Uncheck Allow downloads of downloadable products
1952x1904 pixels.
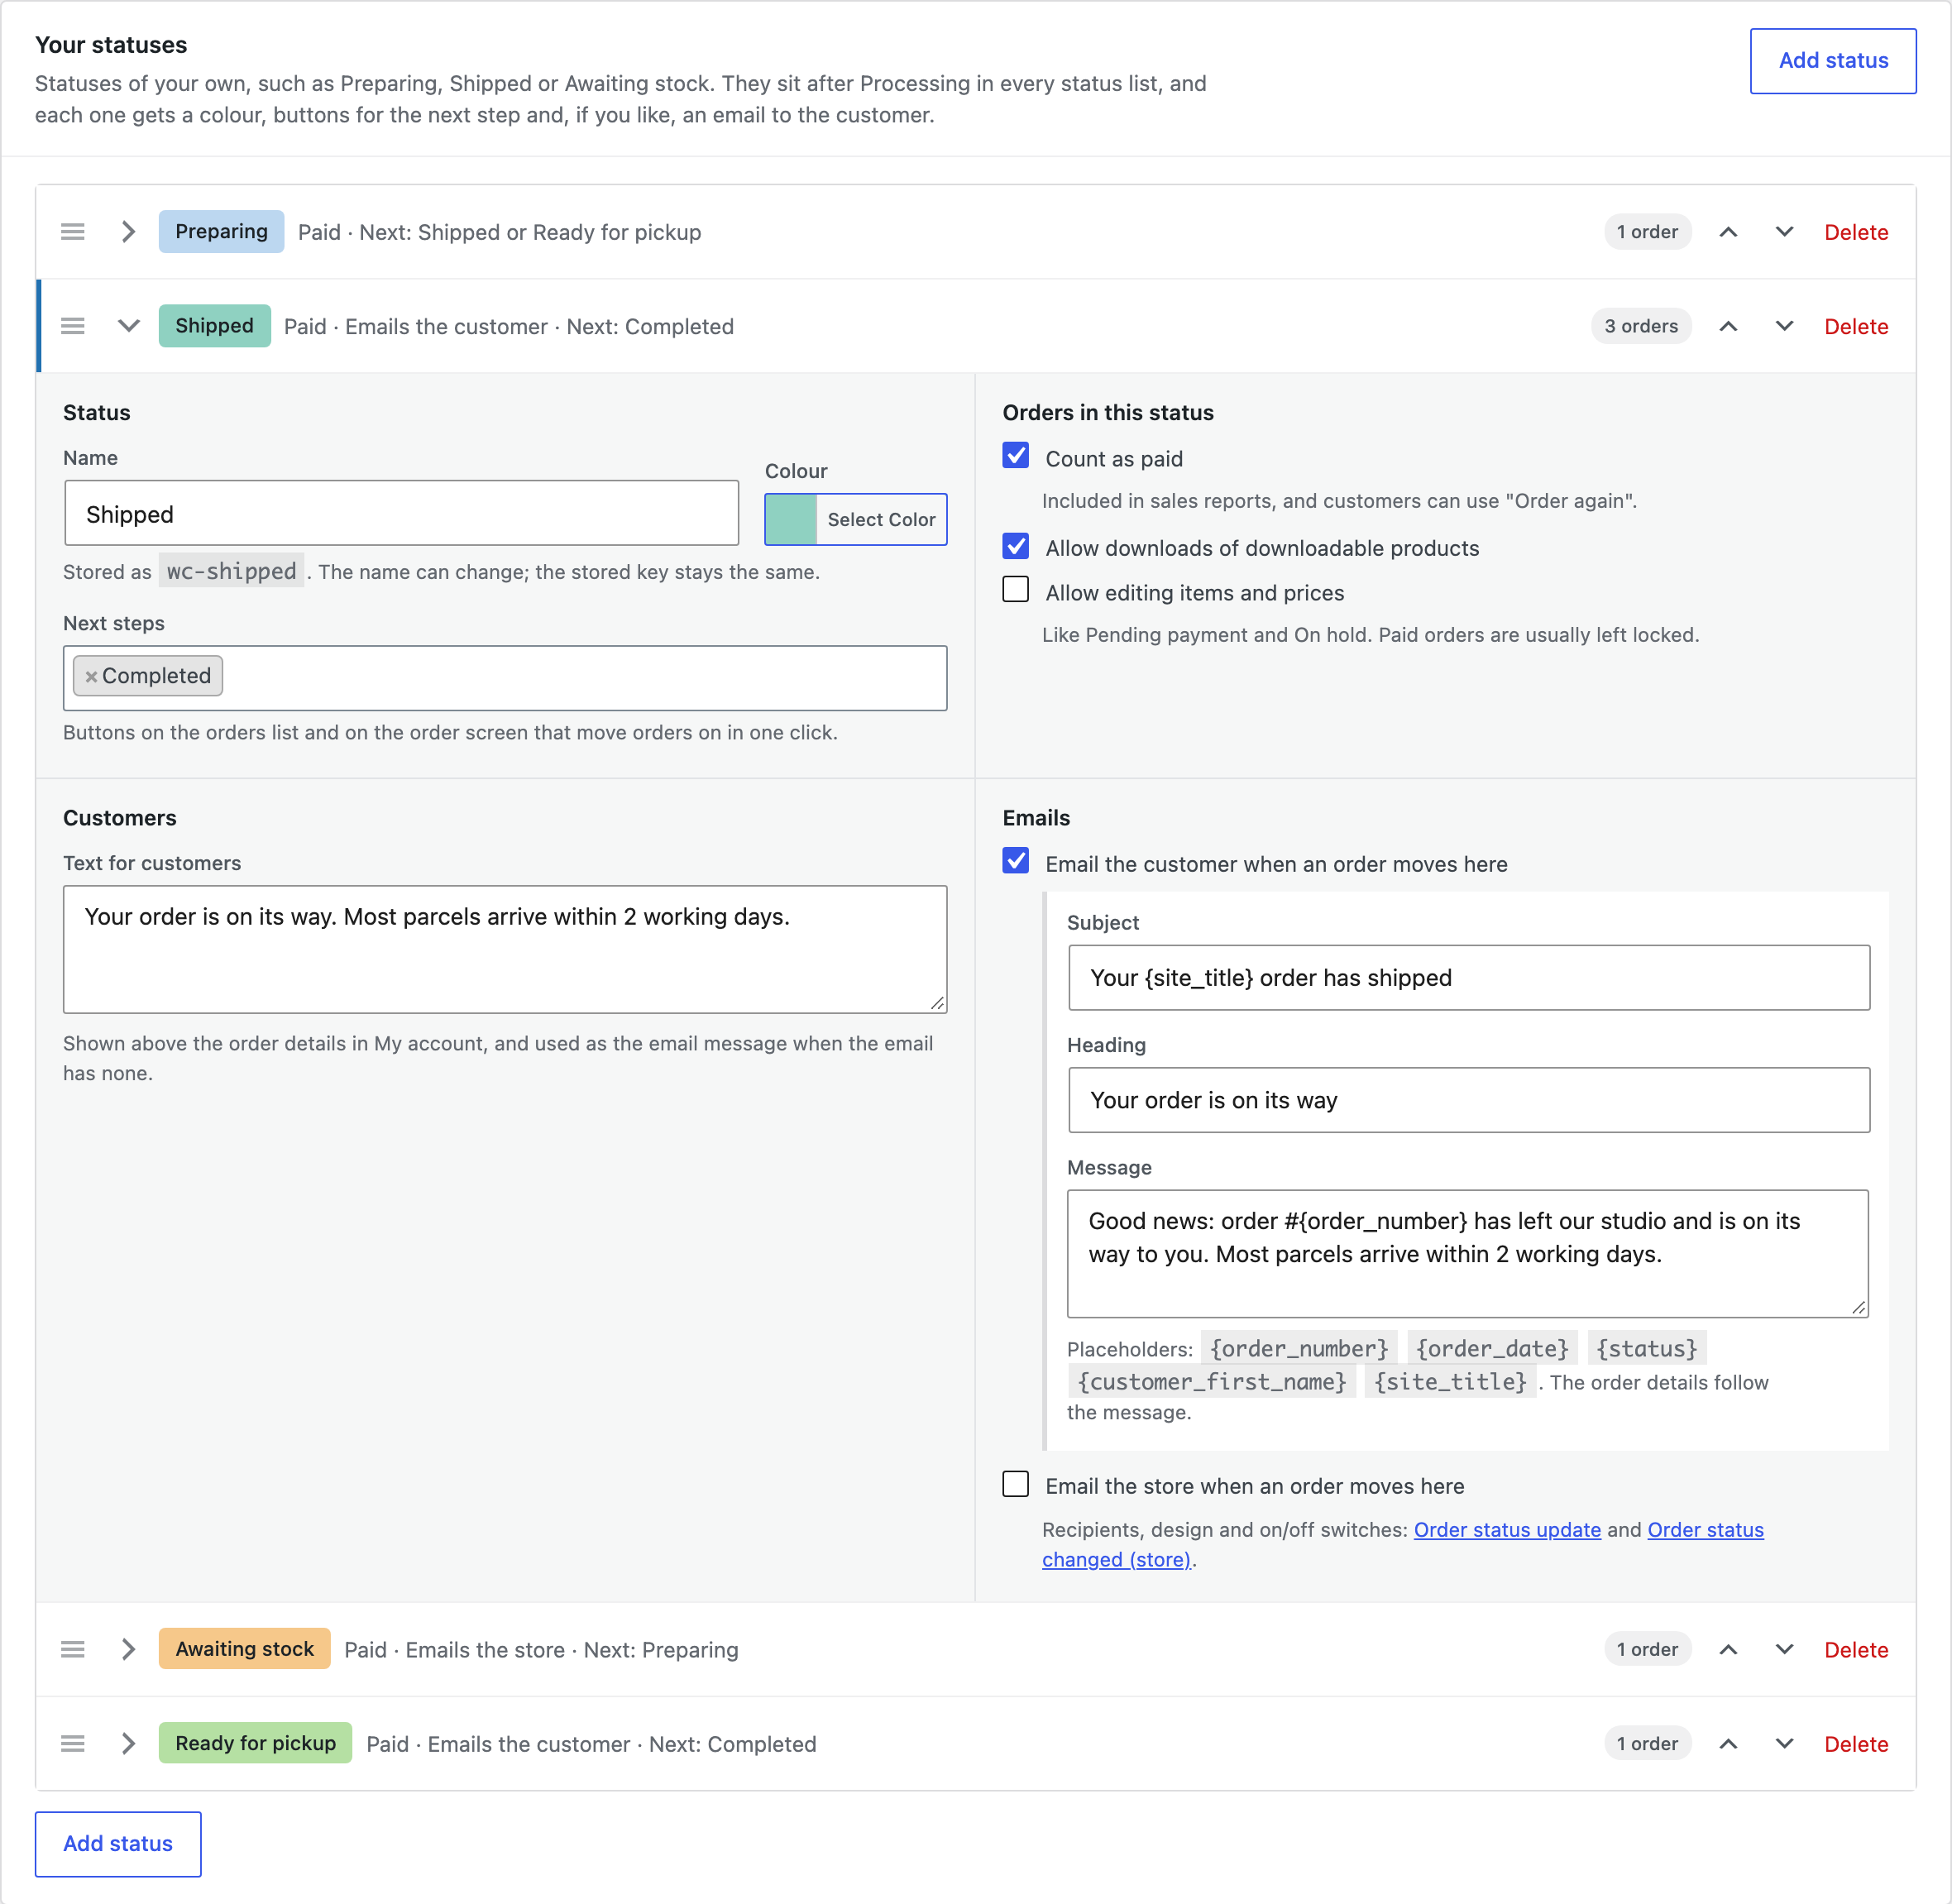click(x=1016, y=546)
